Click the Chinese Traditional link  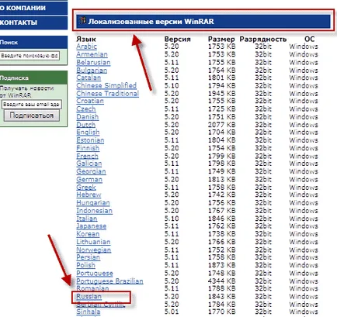coord(107,94)
